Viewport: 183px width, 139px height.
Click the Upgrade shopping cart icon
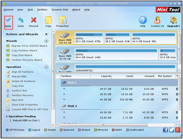tap(173, 22)
